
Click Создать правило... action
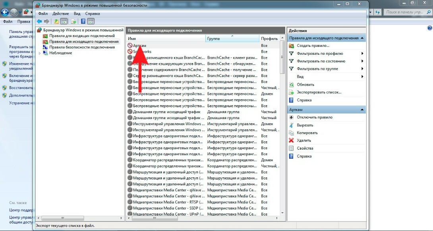coord(313,46)
